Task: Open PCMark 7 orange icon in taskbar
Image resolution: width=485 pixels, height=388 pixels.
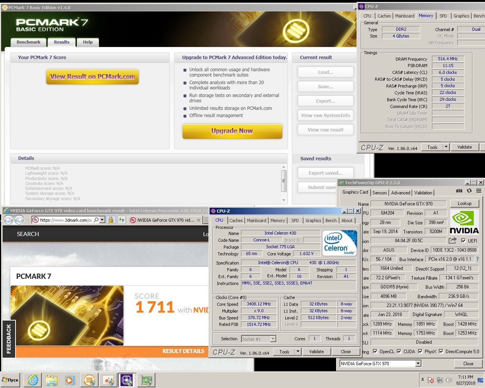Action: (x=89, y=380)
